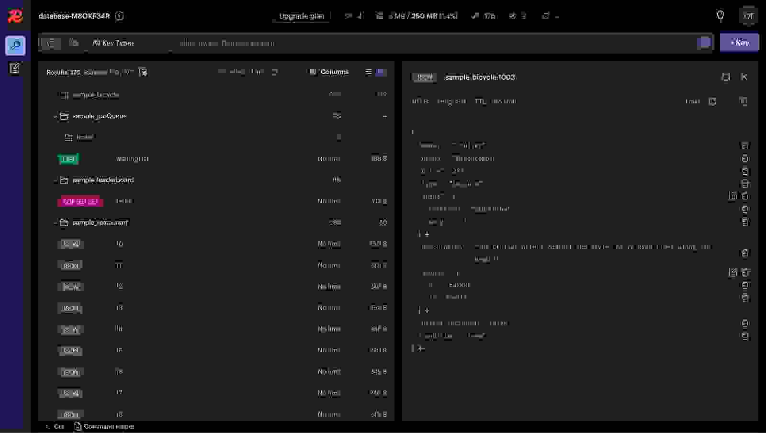Viewport: 766px width, 433px height.
Task: Click the Upgrade plan button
Action: 301,16
